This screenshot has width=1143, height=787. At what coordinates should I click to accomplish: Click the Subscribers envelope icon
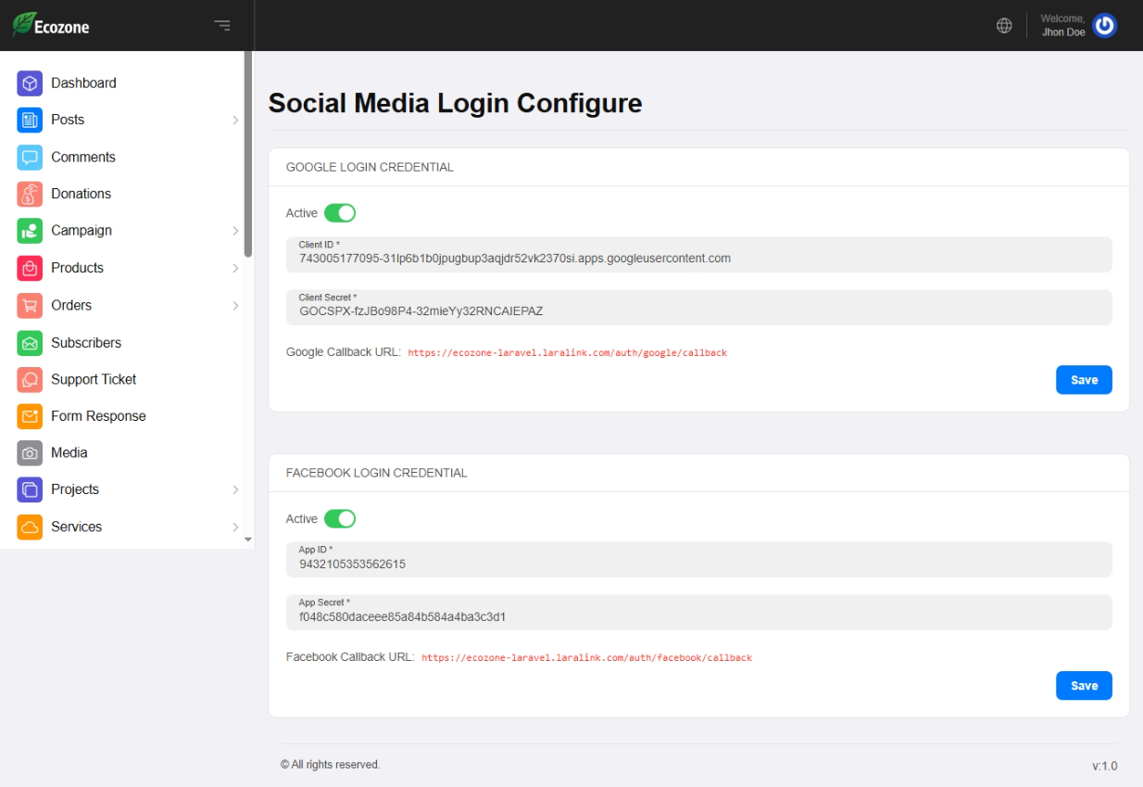(30, 343)
